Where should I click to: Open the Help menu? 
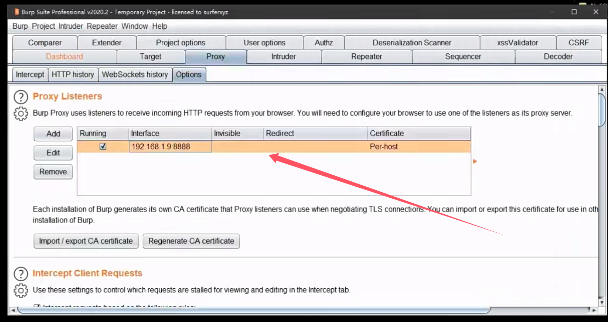[x=160, y=26]
